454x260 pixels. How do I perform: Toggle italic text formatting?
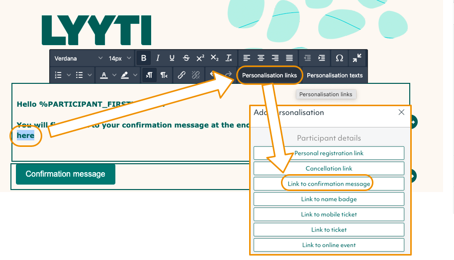tap(158, 58)
